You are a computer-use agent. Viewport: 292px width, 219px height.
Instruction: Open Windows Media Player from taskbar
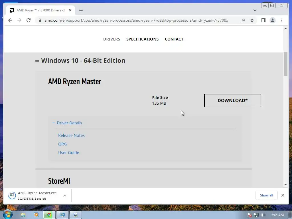click(36, 215)
